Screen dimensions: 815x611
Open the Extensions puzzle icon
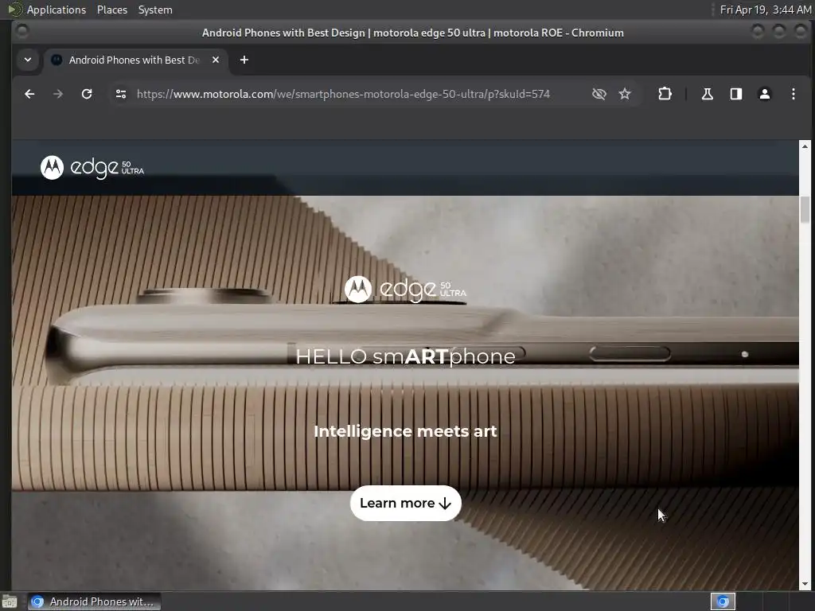click(x=665, y=94)
